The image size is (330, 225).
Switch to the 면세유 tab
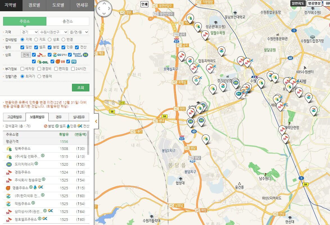click(x=82, y=5)
